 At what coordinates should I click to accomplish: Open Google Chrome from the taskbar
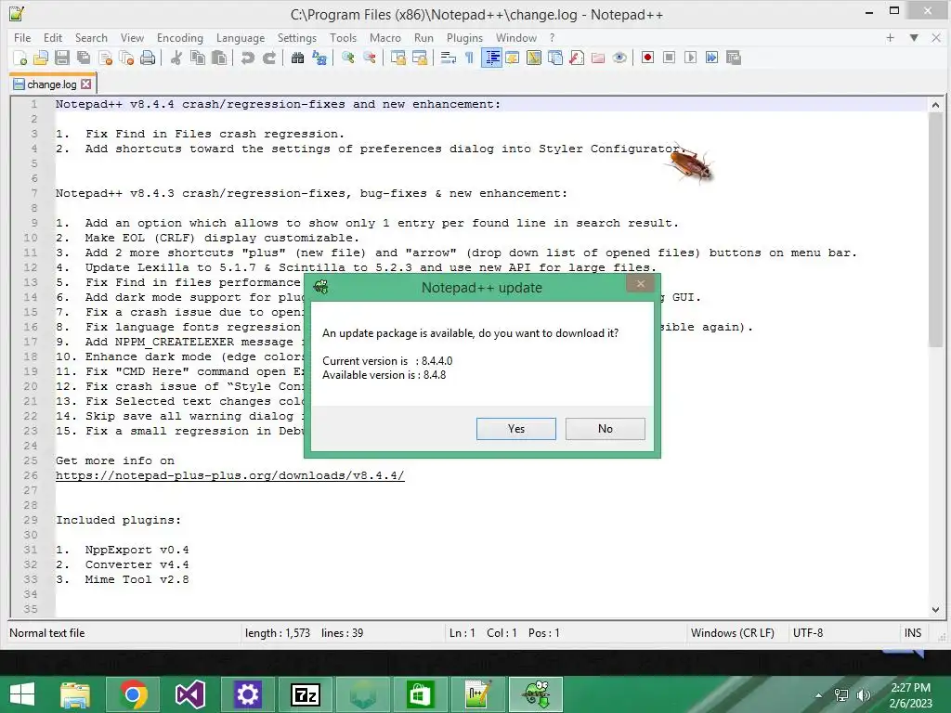pos(134,694)
